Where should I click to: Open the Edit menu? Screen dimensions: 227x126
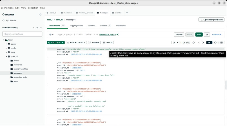point(17,8)
